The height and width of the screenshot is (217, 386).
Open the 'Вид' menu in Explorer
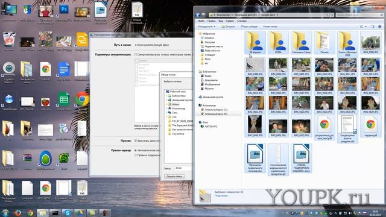click(221, 21)
